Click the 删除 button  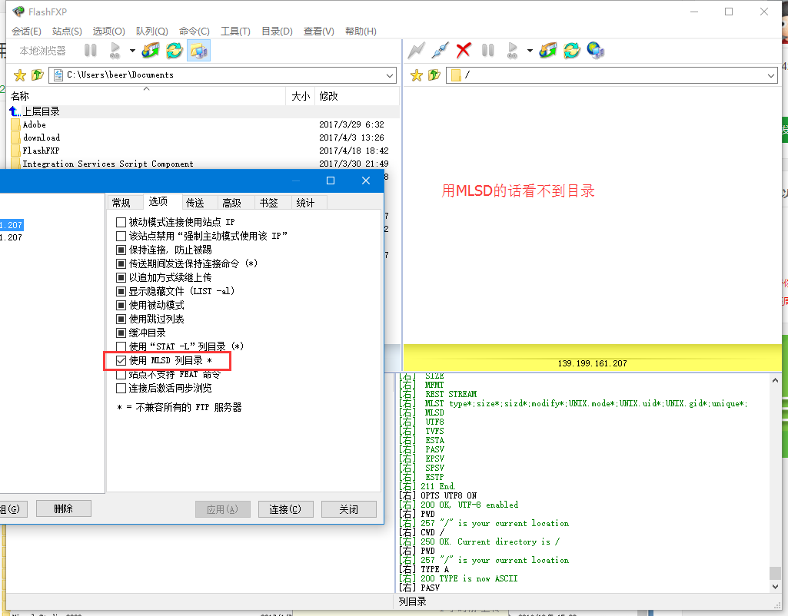[63, 508]
